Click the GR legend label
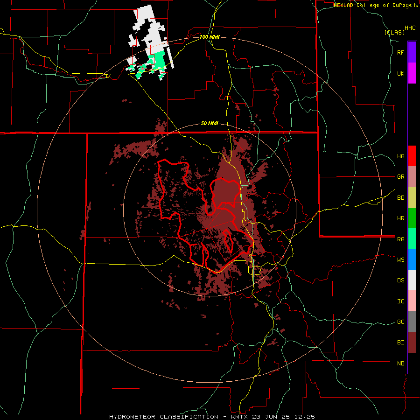This screenshot has height=420, width=420. point(400,177)
